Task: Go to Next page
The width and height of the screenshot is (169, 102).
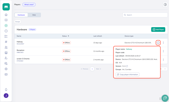Action: coord(99,69)
